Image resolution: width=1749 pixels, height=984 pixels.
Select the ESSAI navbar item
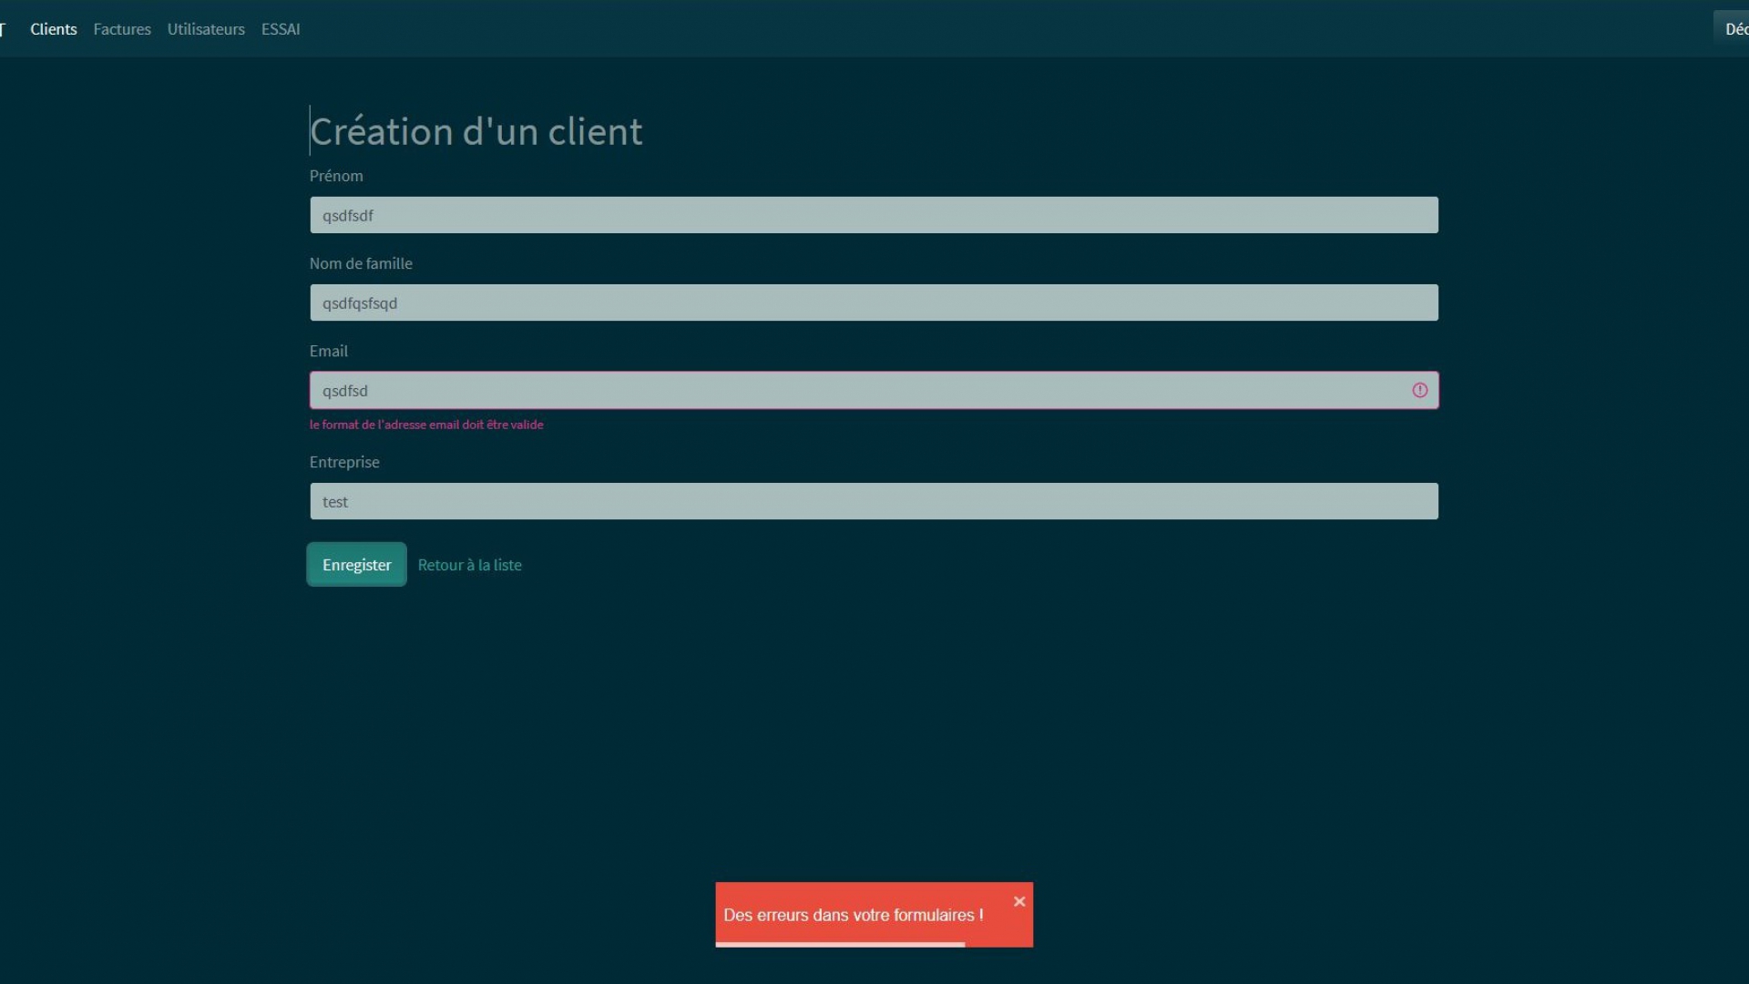281,29
